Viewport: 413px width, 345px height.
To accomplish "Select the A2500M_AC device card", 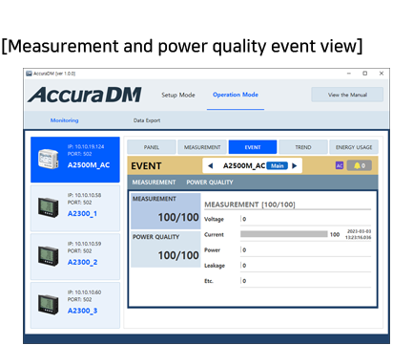I will point(75,160).
